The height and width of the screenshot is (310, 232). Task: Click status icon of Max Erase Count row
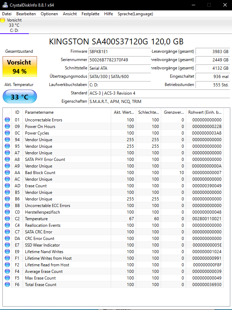click(x=7, y=278)
